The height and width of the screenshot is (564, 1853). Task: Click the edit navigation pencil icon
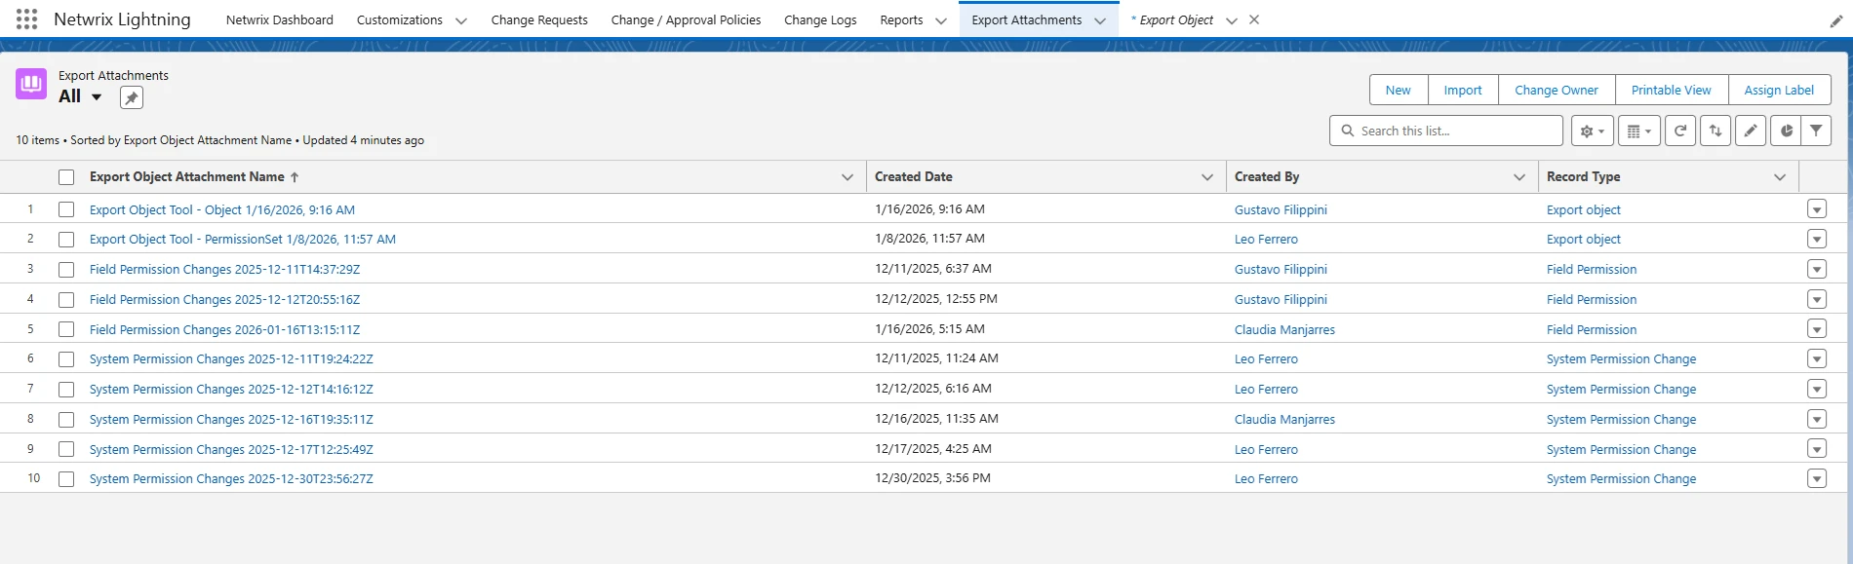[x=1835, y=20]
